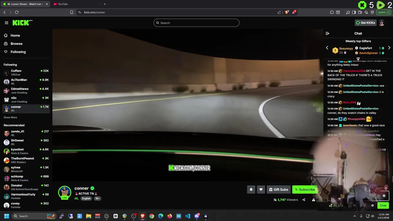
Task: Open sylvee Minecraft channel
Action: (26, 169)
